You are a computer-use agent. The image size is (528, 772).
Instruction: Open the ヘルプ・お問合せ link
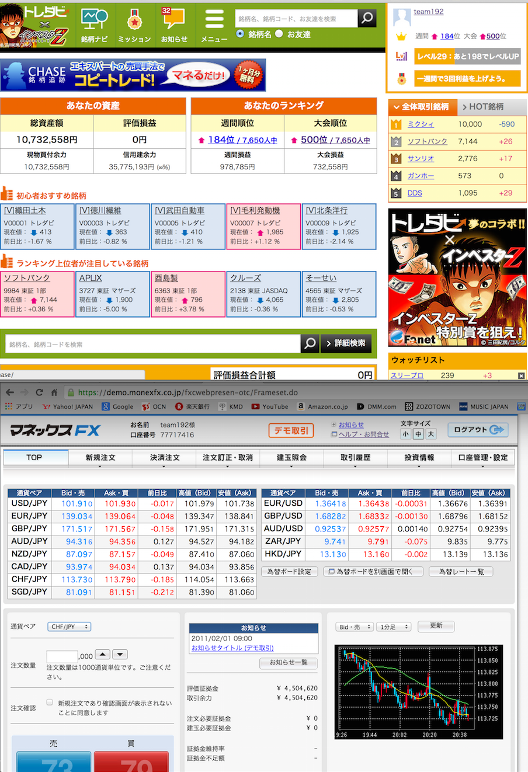[363, 434]
